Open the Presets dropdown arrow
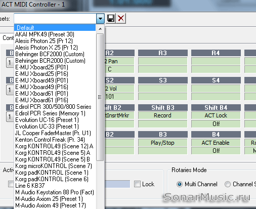The height and width of the screenshot is (209, 256). click(x=100, y=18)
